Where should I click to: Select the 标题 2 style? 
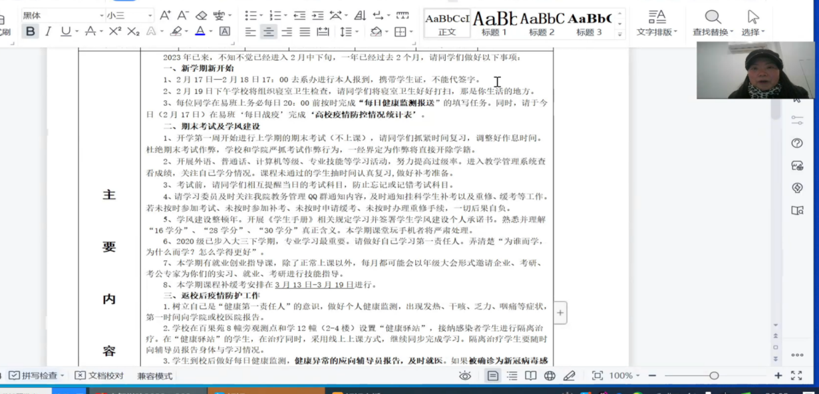point(542,24)
